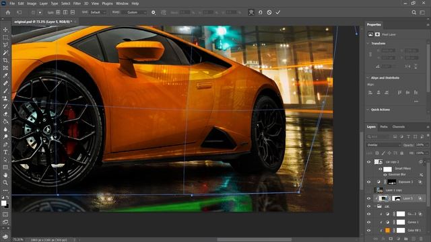Cancel the transform

(269, 12)
